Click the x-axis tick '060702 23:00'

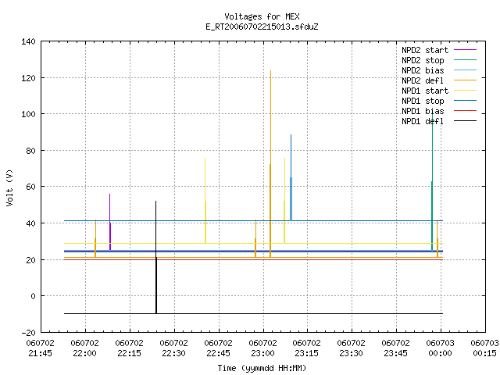pos(262,348)
